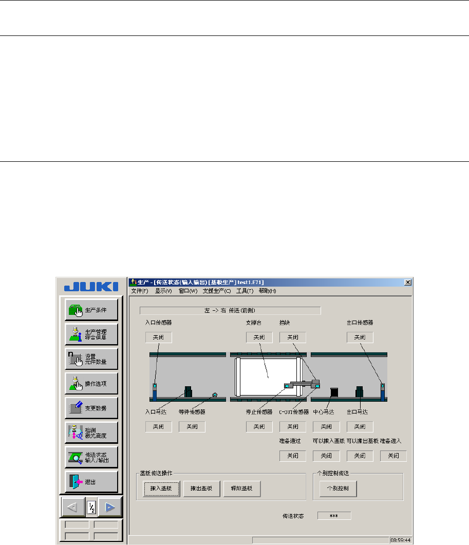Screen dimensions: 469x545
Task: Toggle 等待传感器 status indicator
Action: click(192, 426)
